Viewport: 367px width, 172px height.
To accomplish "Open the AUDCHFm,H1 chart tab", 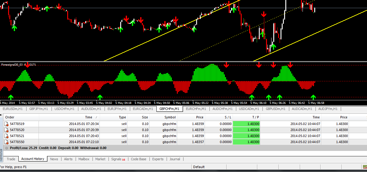I will point(222,109).
